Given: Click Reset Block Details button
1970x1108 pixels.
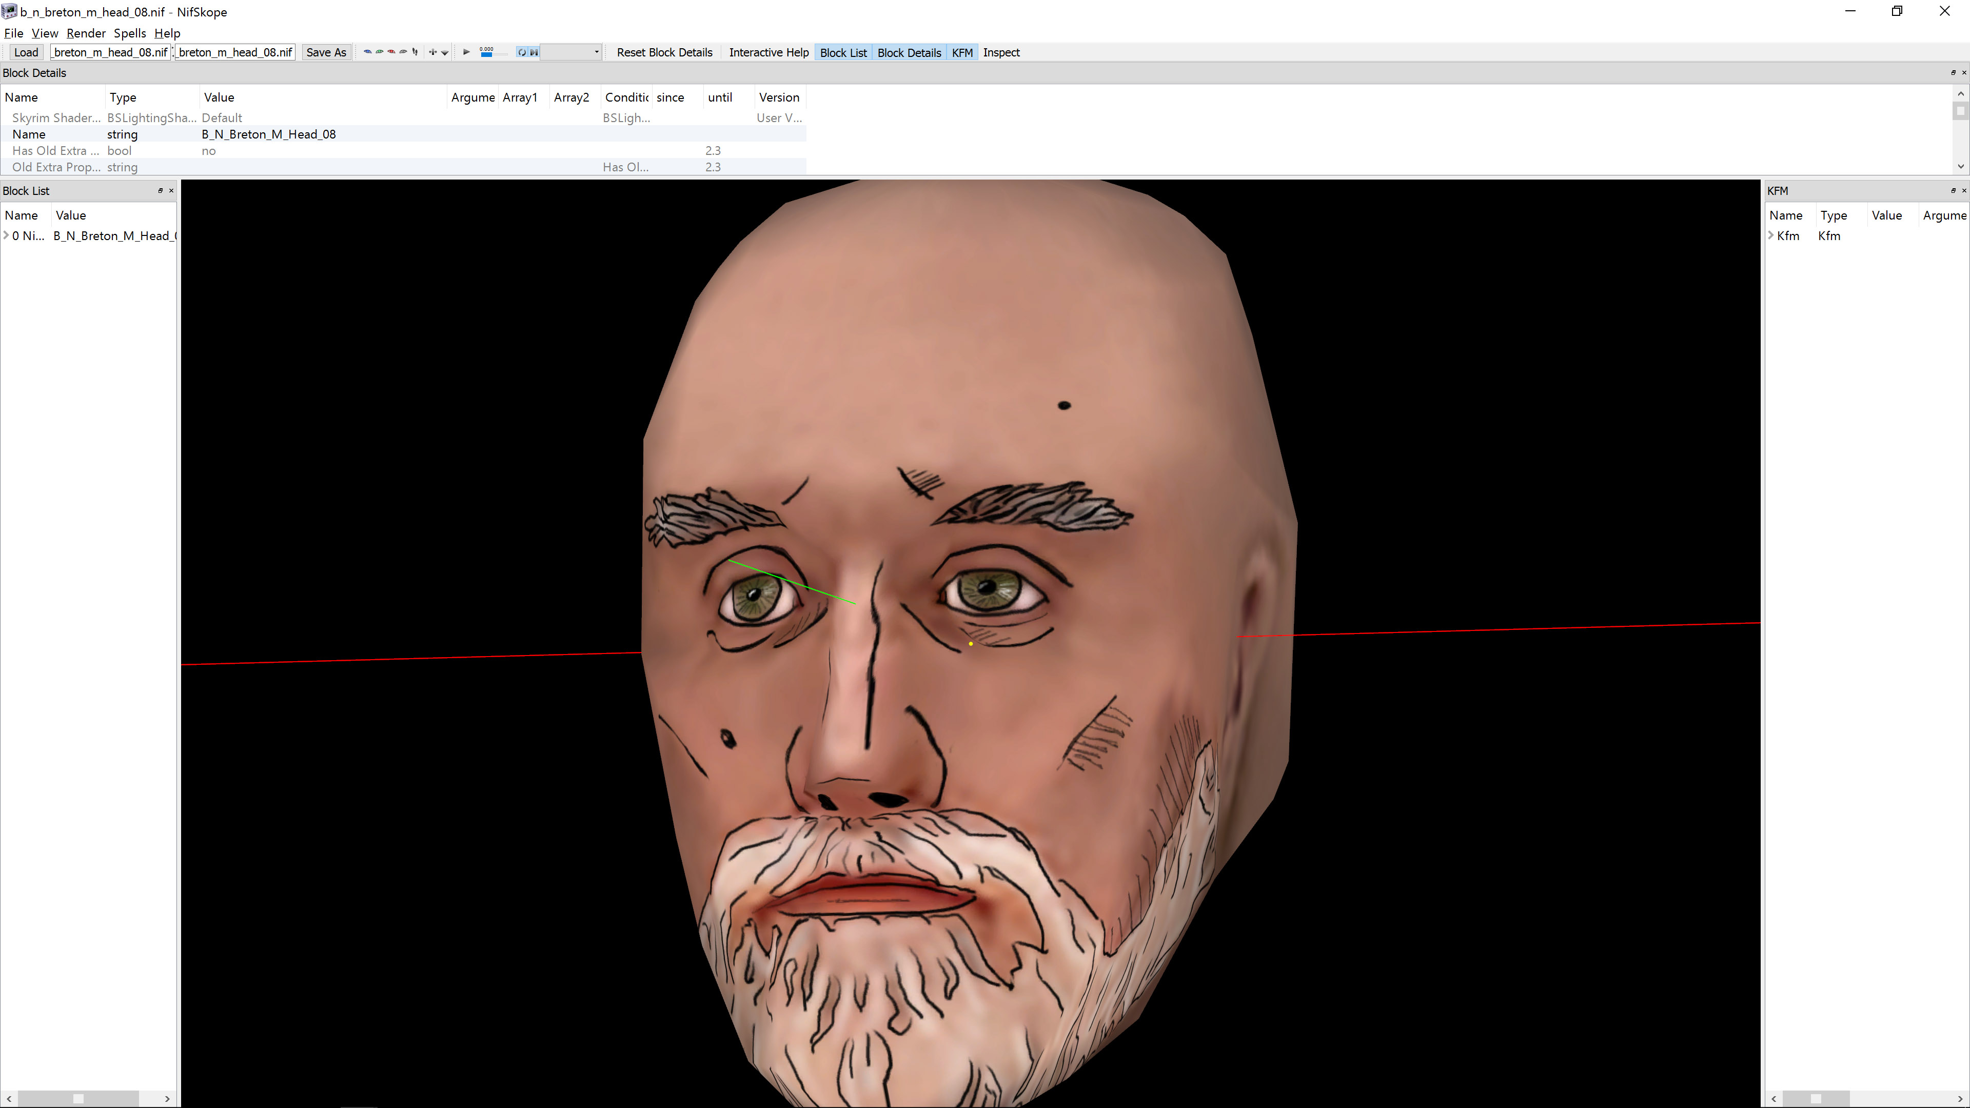Looking at the screenshot, I should point(664,53).
